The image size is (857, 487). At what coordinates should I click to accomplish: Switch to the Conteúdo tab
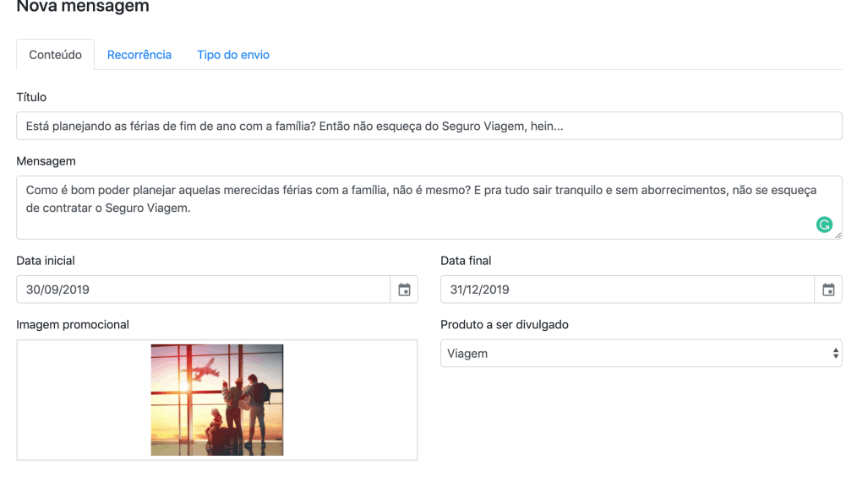click(x=55, y=55)
